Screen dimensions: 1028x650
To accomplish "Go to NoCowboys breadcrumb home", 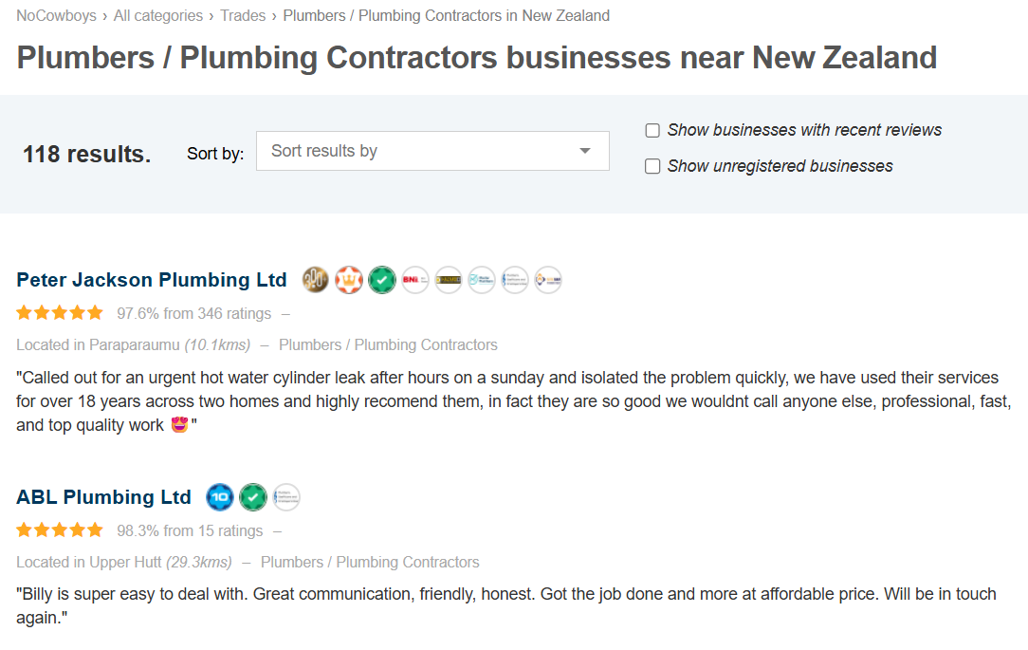I will pyautogui.click(x=56, y=16).
